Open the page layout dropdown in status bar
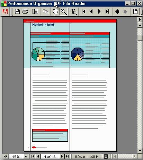Image resolution: width=143 pixels, height=160 pixels. point(107,157)
